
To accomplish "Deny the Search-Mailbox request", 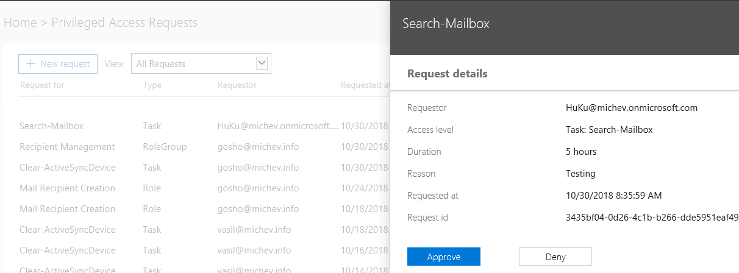I will click(x=555, y=257).
